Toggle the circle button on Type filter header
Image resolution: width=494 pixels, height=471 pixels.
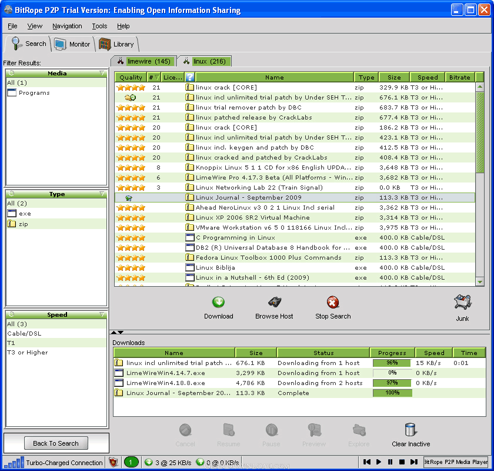tap(12, 194)
